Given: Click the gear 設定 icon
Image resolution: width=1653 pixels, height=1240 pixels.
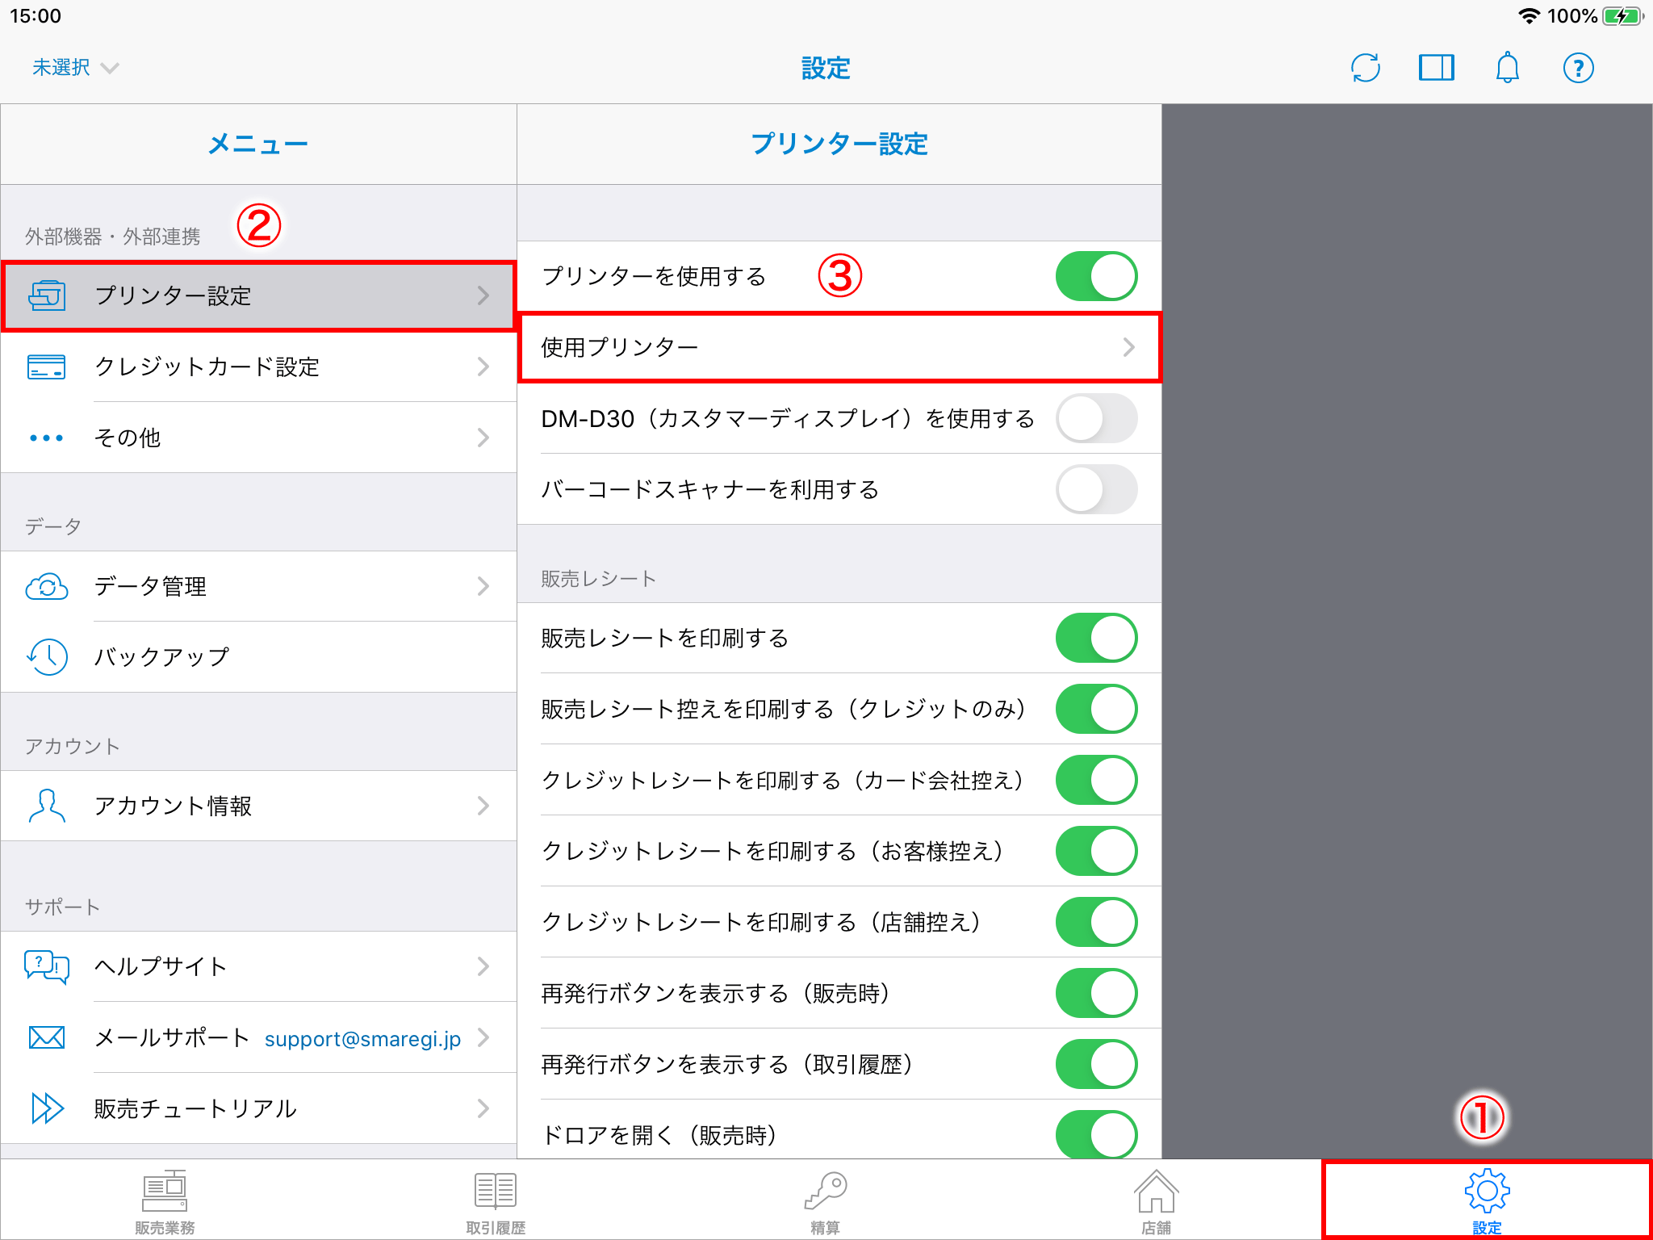Looking at the screenshot, I should tap(1487, 1190).
